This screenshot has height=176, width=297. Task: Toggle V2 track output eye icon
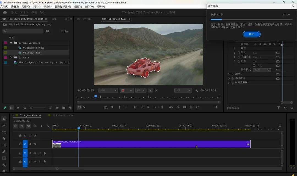pos(35,136)
